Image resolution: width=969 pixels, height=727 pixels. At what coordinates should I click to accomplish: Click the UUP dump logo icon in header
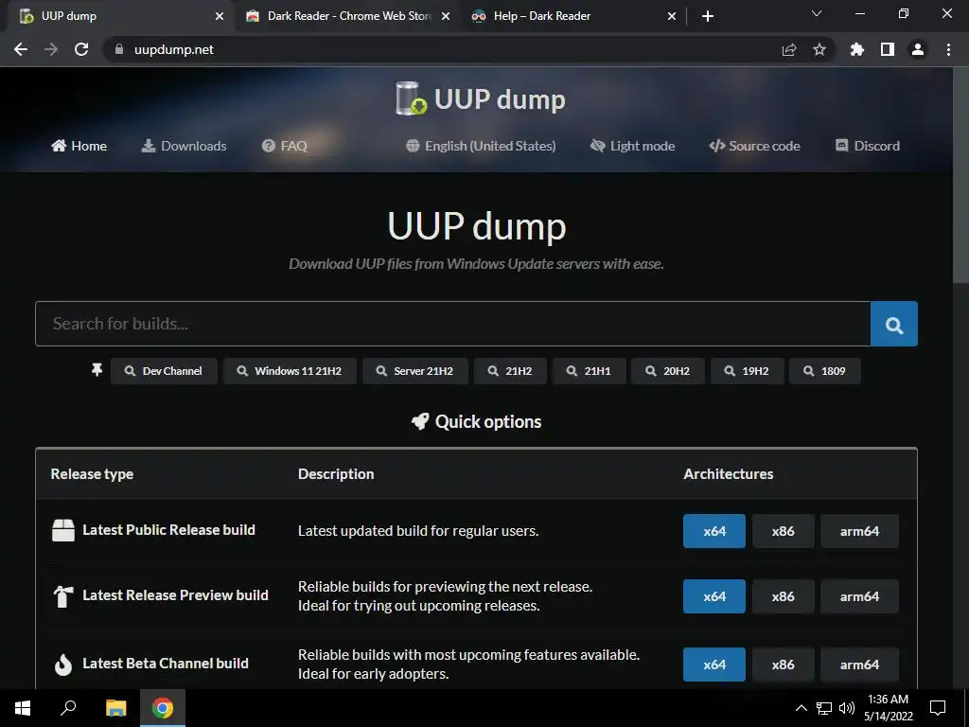[x=411, y=98]
